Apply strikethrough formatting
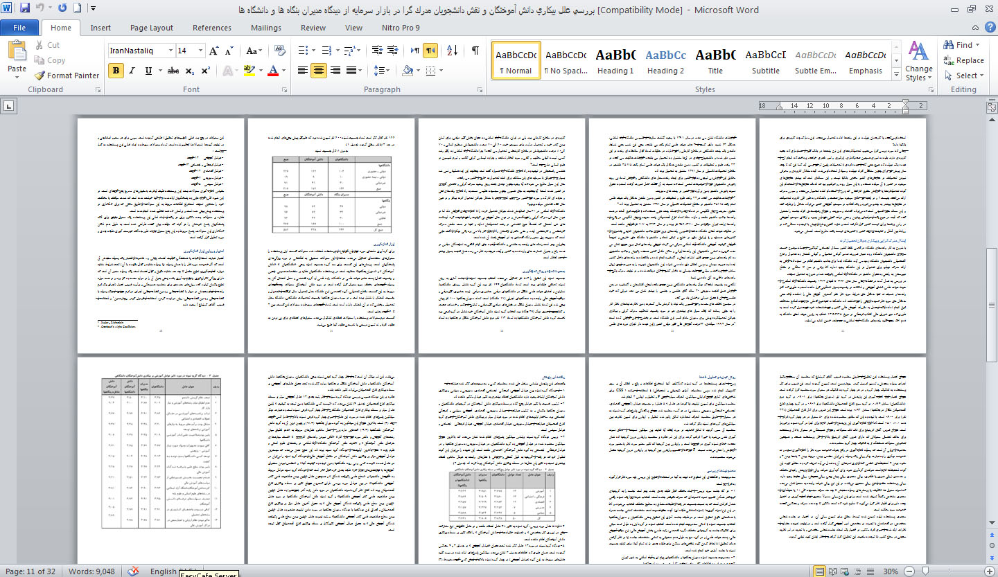This screenshot has width=998, height=577. [x=173, y=71]
